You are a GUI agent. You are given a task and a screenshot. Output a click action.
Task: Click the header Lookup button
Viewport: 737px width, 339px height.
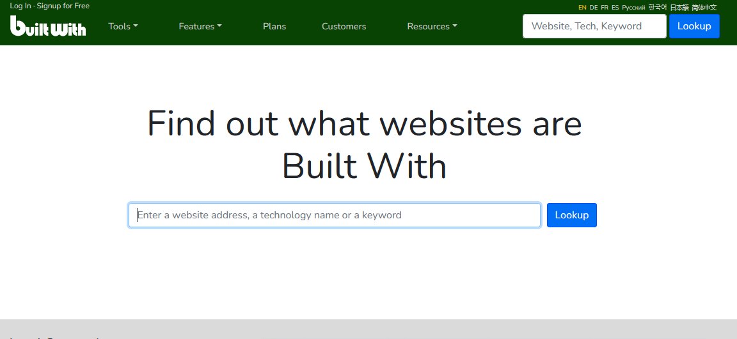pos(694,26)
